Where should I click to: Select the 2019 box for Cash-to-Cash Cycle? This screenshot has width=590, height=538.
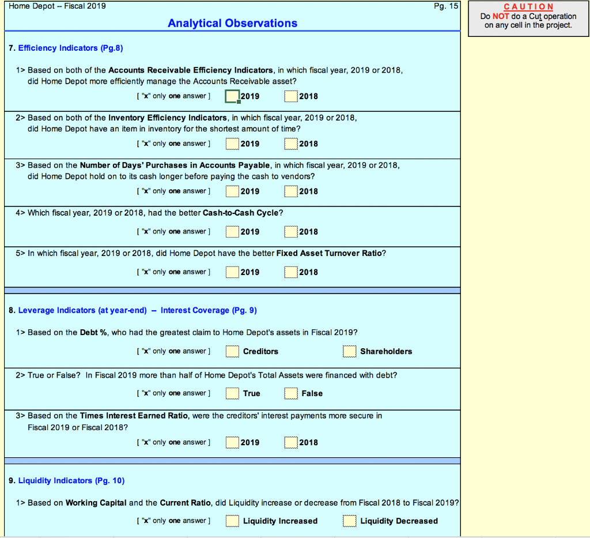point(232,232)
